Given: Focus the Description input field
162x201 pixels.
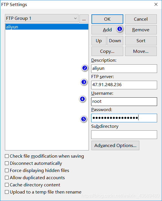Looking at the screenshot, I should pos(124,69).
